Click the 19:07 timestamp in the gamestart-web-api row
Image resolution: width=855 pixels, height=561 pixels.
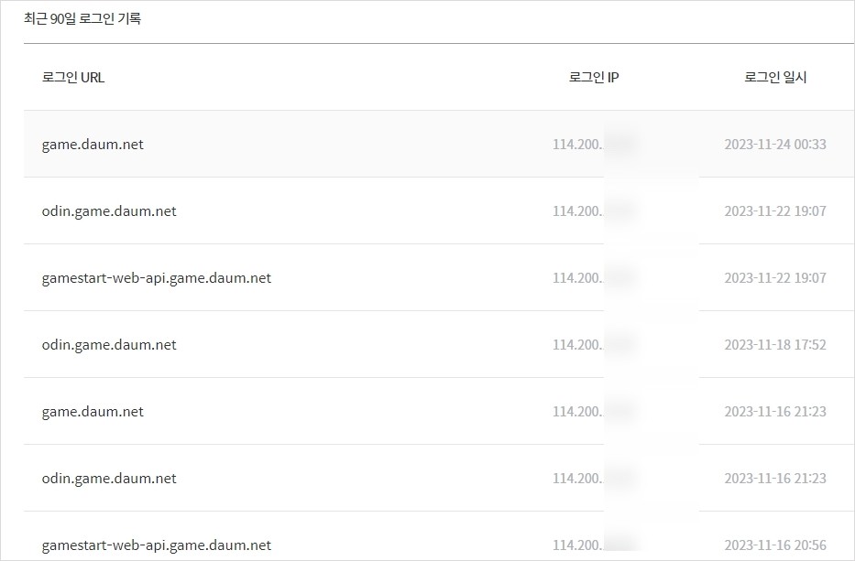click(x=775, y=278)
